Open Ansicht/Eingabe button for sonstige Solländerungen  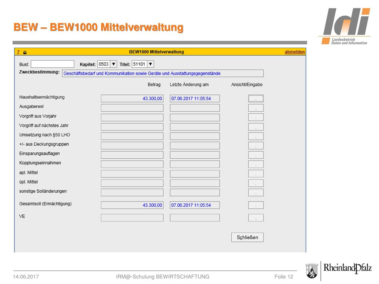256,192
